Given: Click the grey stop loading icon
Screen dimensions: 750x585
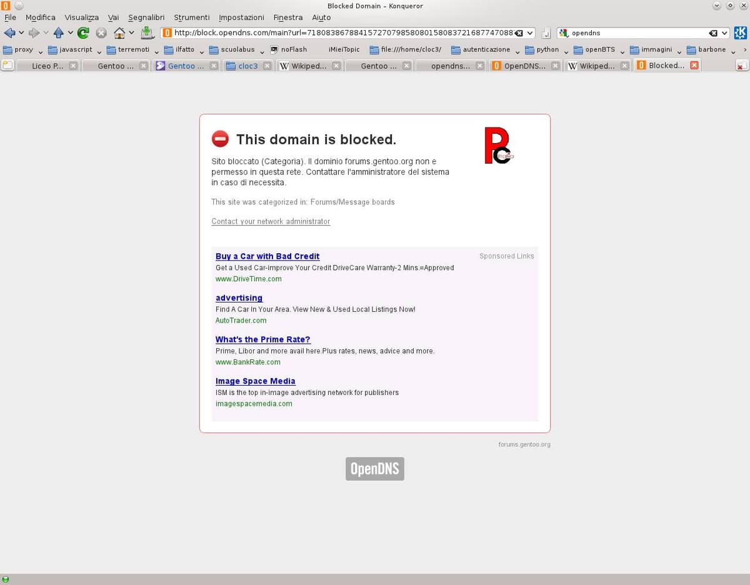Looking at the screenshot, I should 101,32.
